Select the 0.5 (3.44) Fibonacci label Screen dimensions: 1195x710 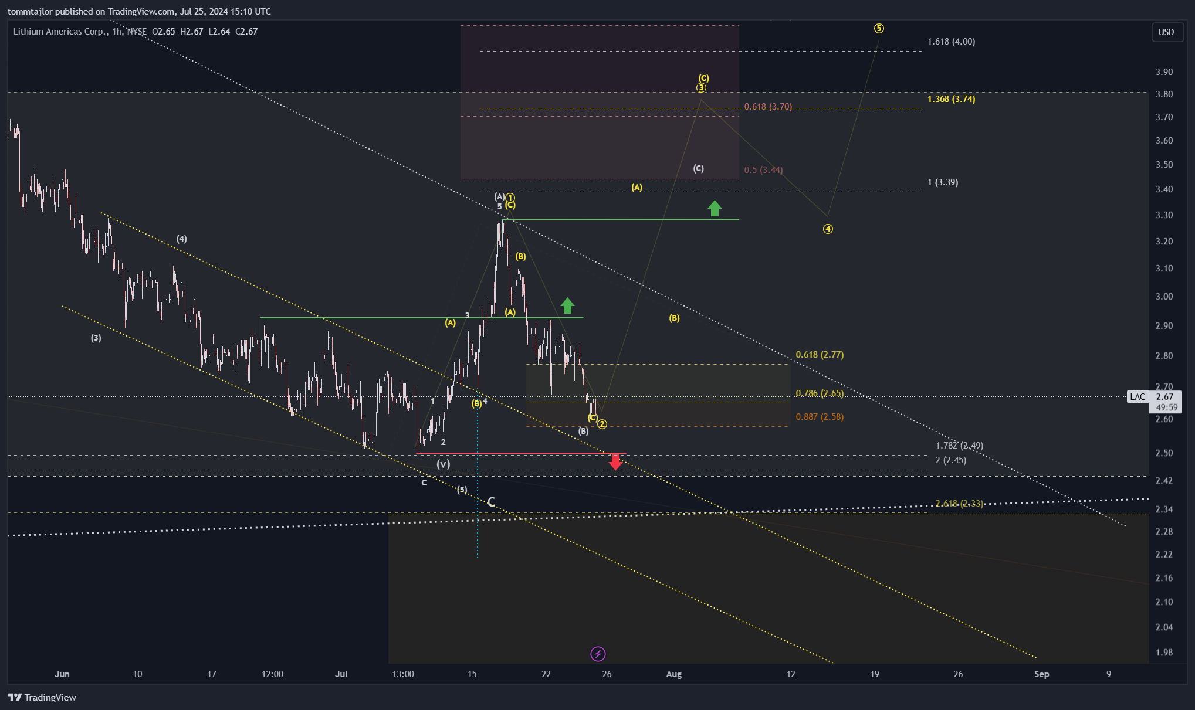point(763,170)
